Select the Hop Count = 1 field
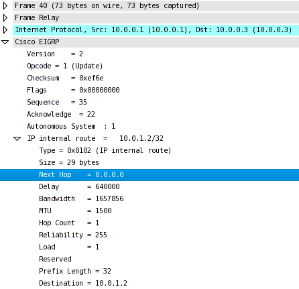The width and height of the screenshot is (299, 289). pos(69,223)
